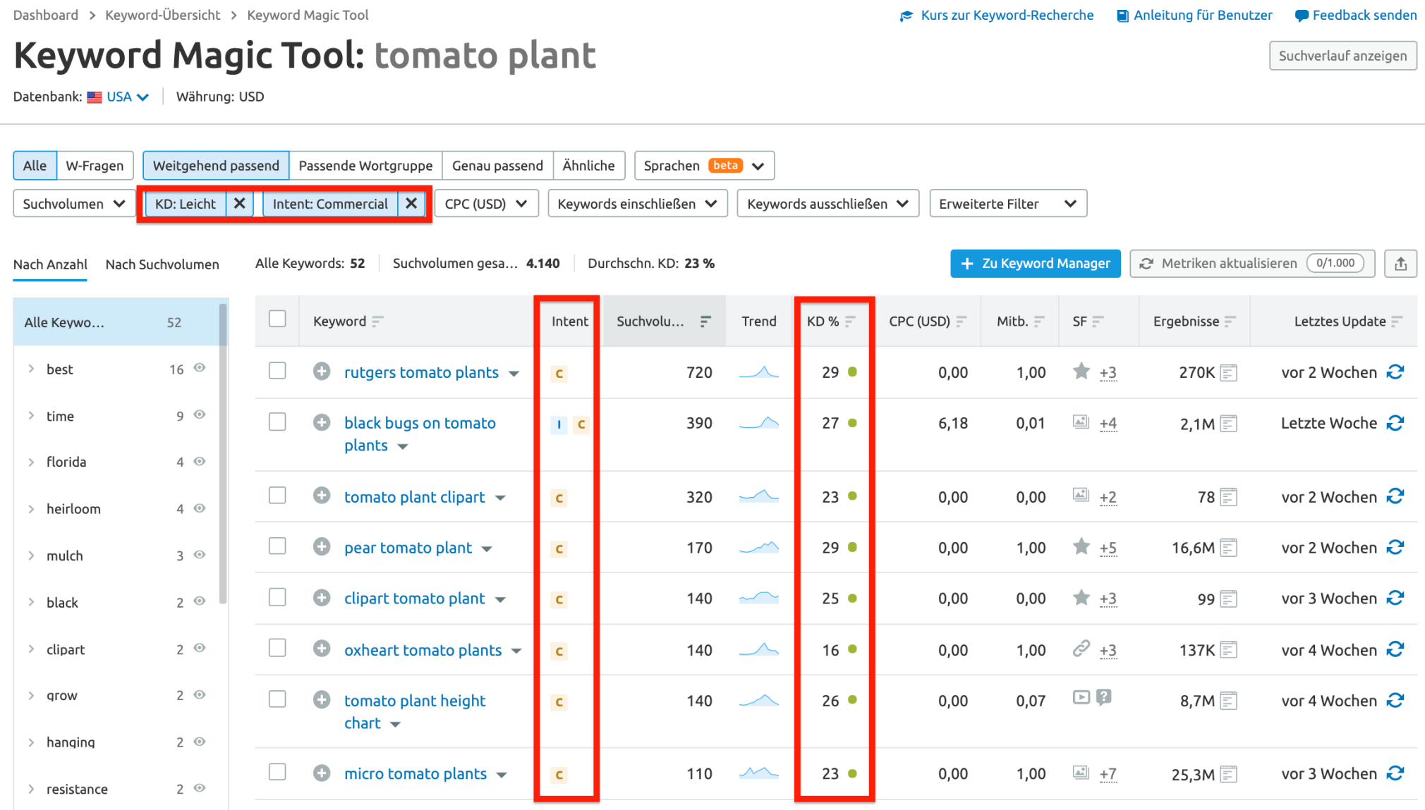Remove the Intent: Commercial filter

coord(411,204)
